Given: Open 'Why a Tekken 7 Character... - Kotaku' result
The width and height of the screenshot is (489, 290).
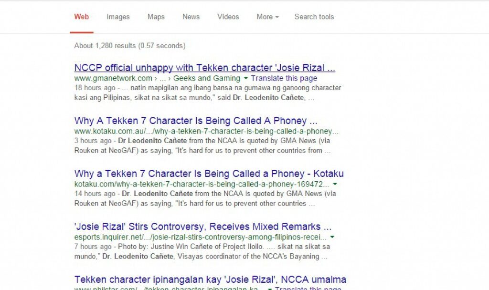Looking at the screenshot, I should coord(209,174).
